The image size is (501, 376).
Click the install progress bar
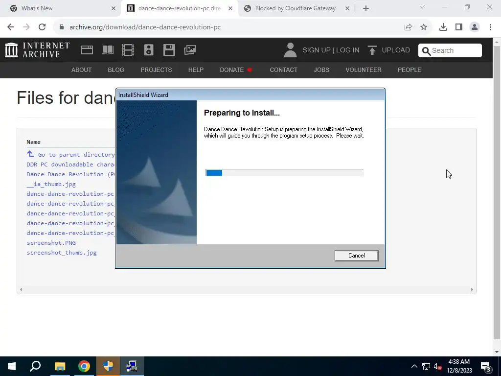tap(284, 173)
